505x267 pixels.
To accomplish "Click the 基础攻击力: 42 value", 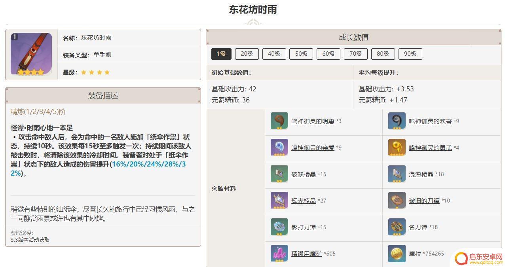I will [x=234, y=89].
